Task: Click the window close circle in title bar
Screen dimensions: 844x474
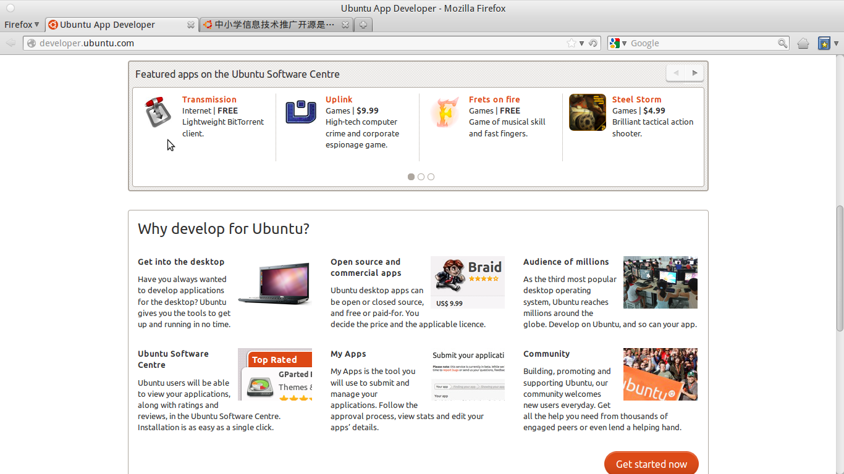Action: [10, 8]
